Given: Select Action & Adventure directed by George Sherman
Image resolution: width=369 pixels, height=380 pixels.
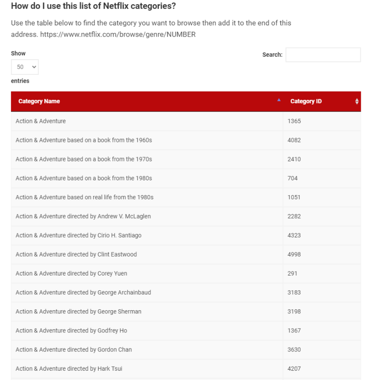Looking at the screenshot, I should (x=78, y=312).
